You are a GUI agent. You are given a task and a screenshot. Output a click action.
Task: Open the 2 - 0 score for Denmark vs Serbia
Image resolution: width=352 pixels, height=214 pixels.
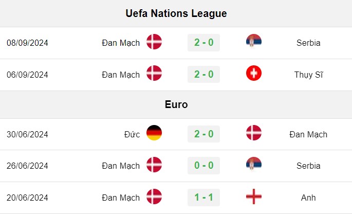203,43
